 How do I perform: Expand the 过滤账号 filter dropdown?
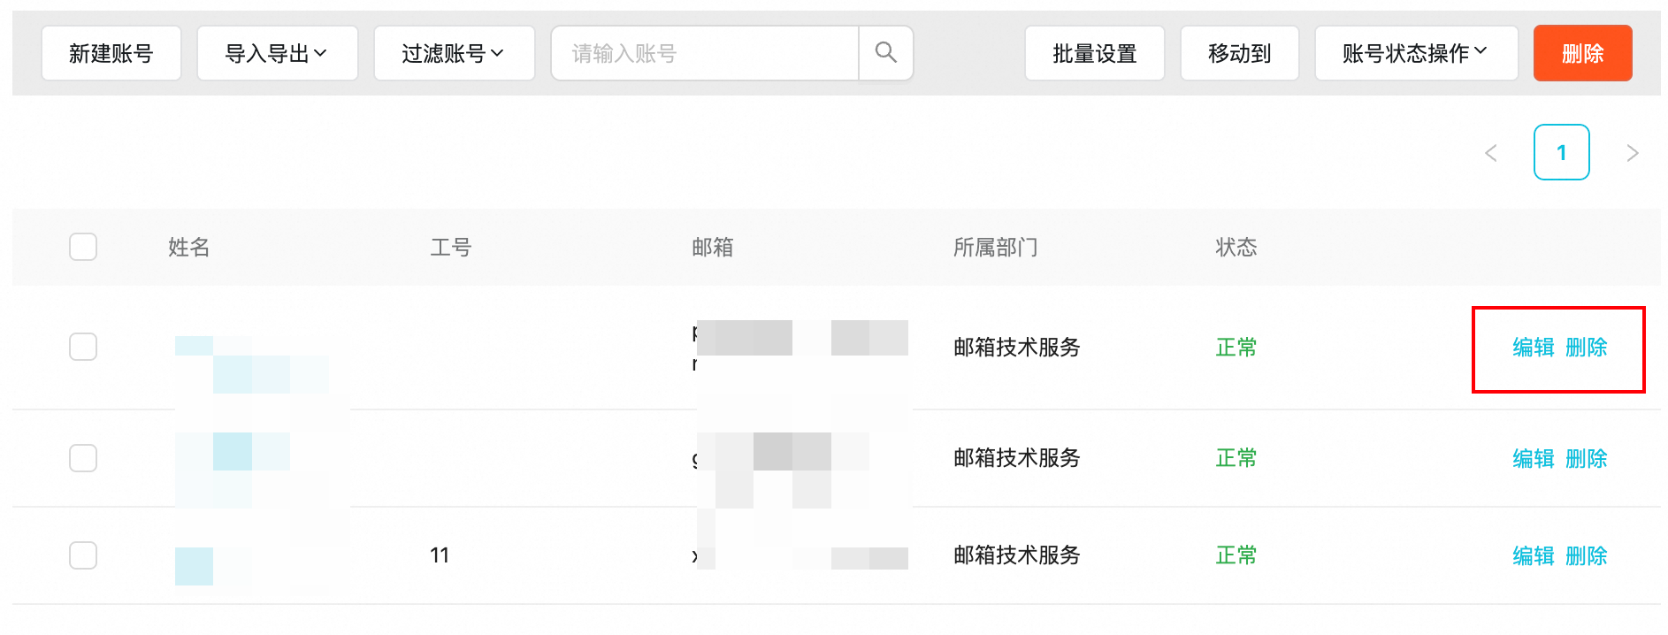coord(454,53)
